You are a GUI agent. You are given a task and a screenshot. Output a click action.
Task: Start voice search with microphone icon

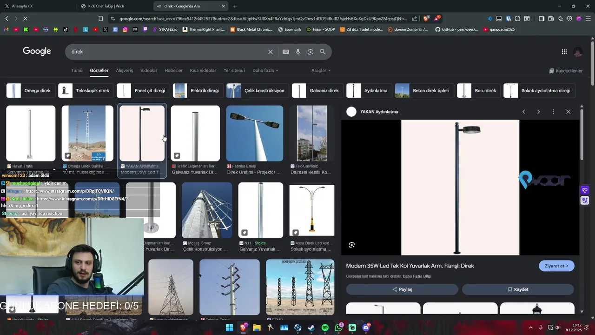(298, 52)
